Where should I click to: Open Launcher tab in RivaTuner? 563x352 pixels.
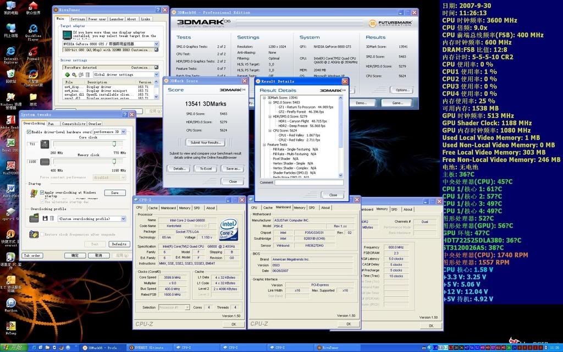pyautogui.click(x=117, y=19)
